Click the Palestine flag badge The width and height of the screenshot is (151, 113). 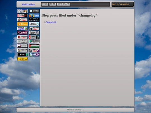click(x=34, y=46)
